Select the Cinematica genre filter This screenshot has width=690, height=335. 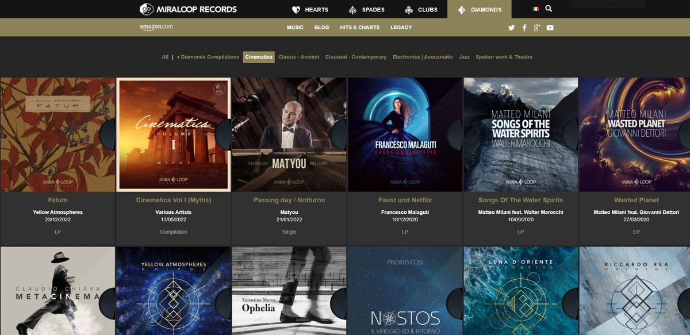point(259,57)
